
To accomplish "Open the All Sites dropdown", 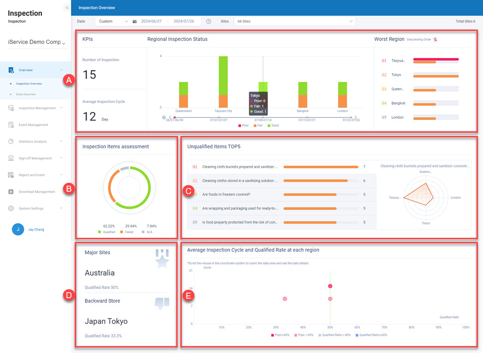I will click(294, 21).
